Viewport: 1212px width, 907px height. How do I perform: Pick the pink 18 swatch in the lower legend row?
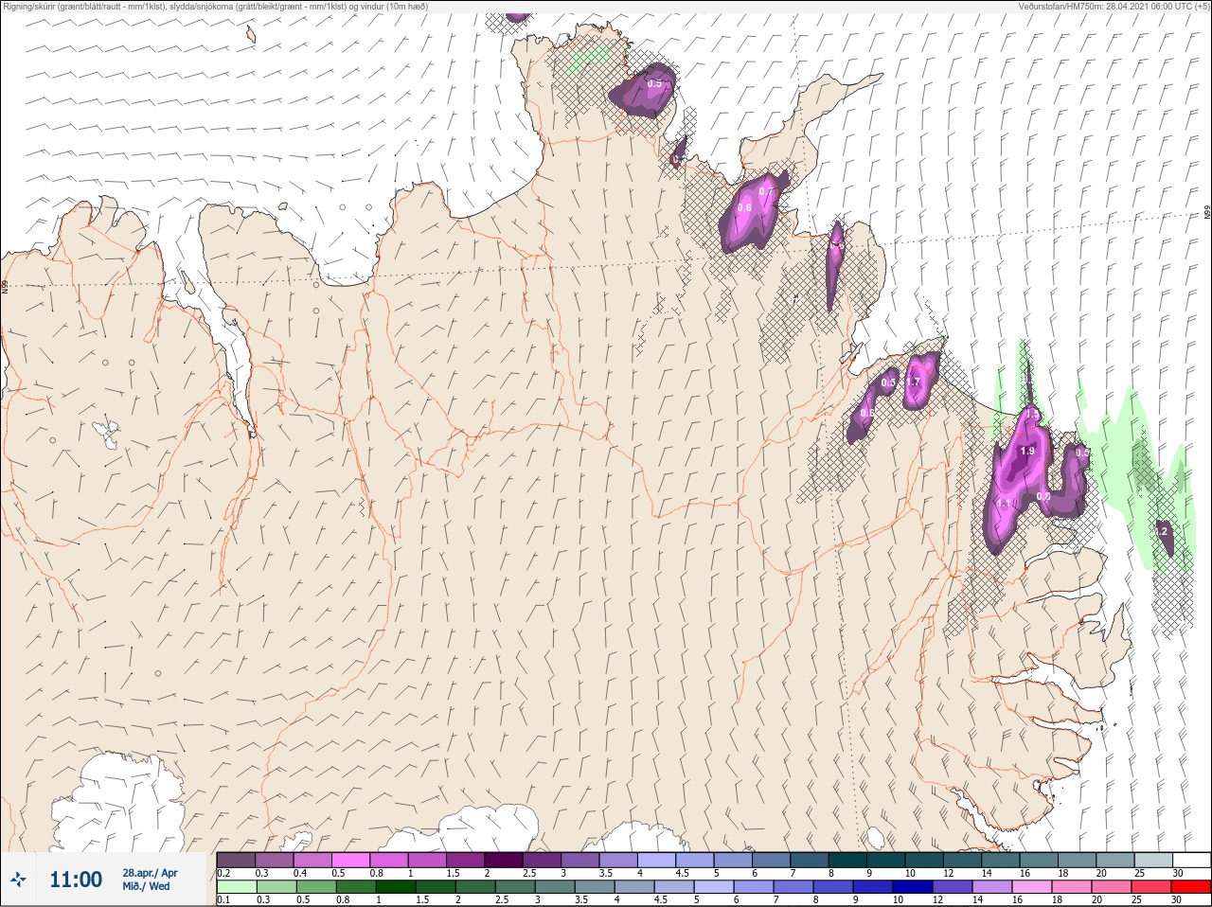click(1072, 887)
